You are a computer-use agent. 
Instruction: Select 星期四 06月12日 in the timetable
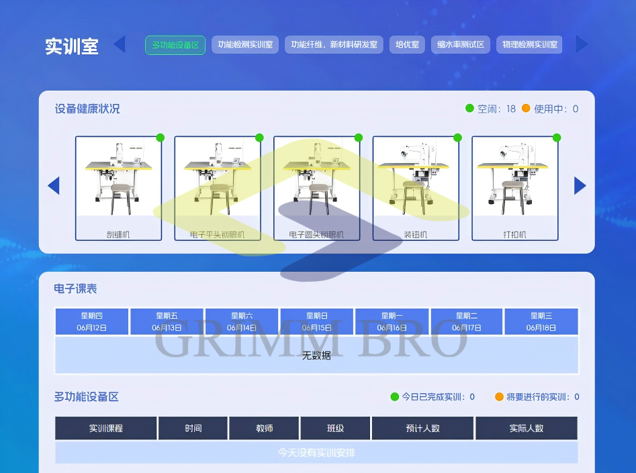[x=92, y=321]
